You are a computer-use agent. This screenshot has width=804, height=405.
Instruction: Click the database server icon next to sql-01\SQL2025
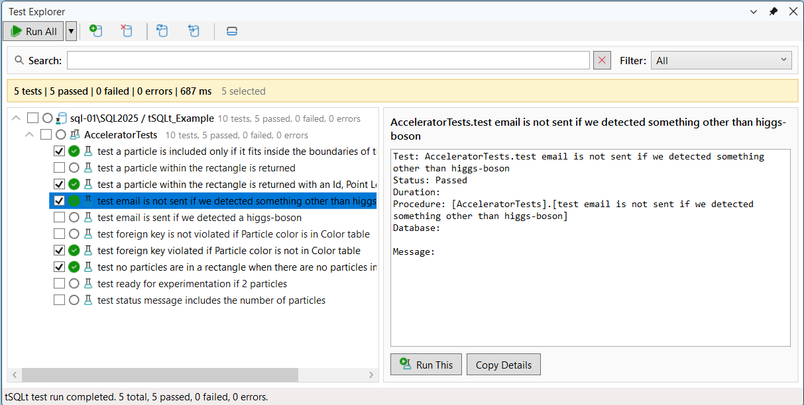click(x=62, y=118)
